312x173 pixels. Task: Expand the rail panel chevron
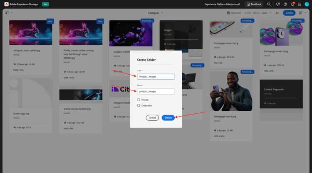pos(12,13)
